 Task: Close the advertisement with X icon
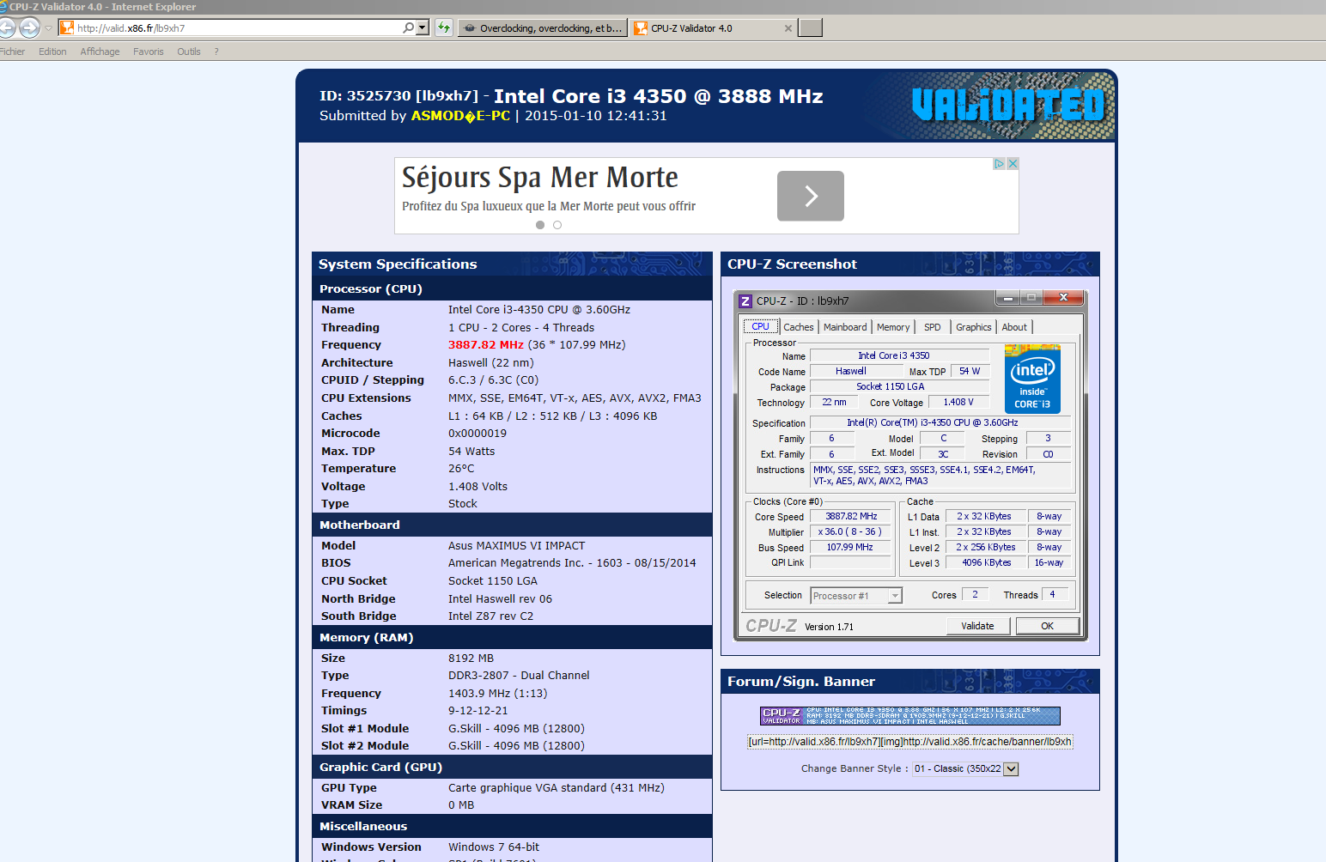1013,164
